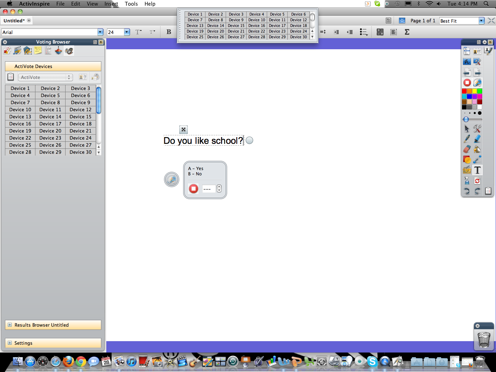This screenshot has width=496, height=372.
Task: Expand the Results Browser section
Action: click(x=10, y=325)
